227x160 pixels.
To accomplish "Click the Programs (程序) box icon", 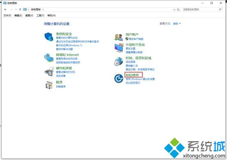I will click(49, 85).
